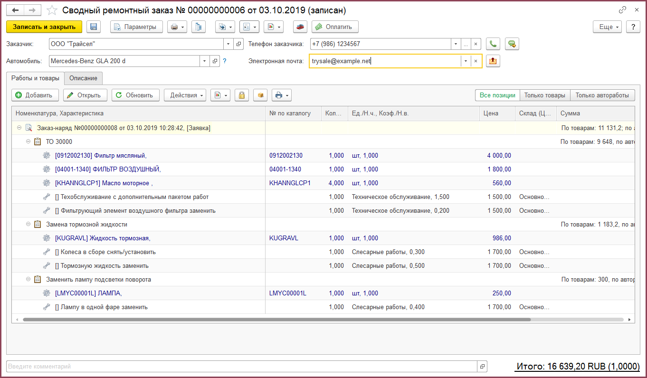Click the question mark help button
The image size is (647, 378).
pos(633,27)
